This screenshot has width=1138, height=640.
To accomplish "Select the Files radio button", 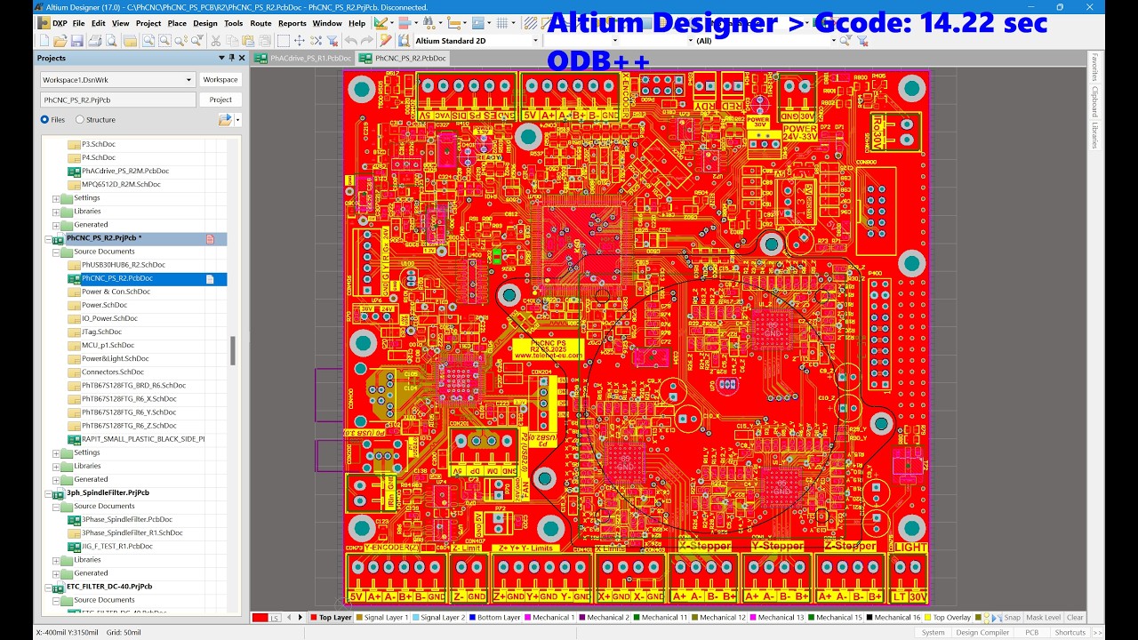I will (x=45, y=119).
